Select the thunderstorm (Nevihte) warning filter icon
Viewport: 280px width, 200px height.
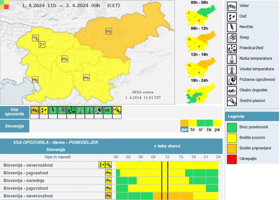(53, 110)
